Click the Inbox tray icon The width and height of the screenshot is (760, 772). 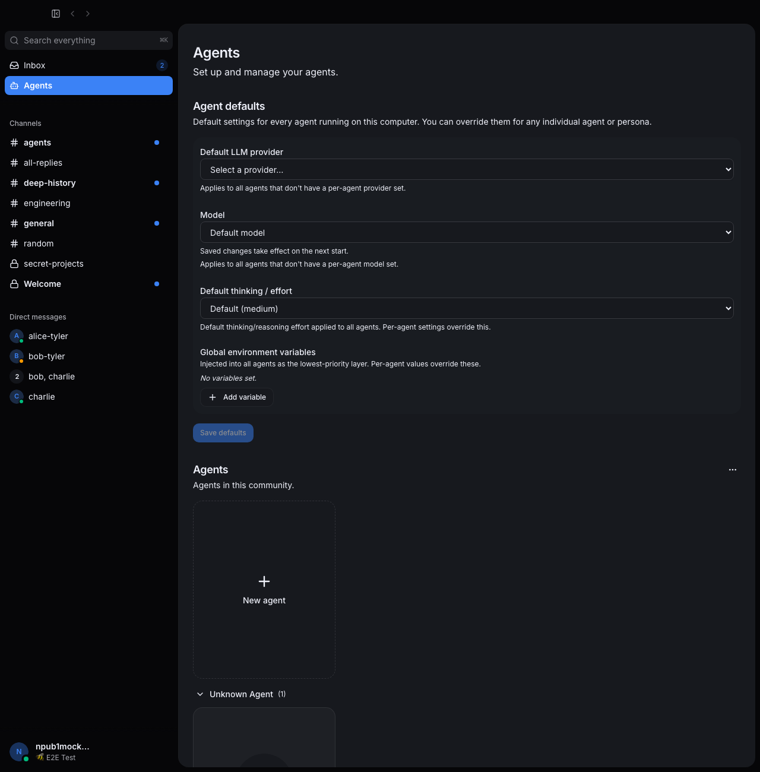(14, 65)
